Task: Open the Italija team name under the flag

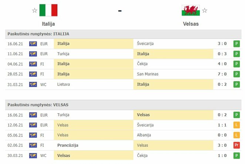Action: pos(48,24)
